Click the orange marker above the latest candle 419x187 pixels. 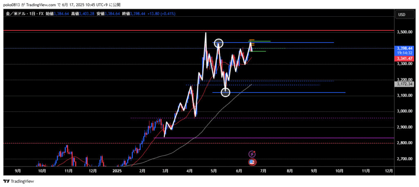tap(252, 41)
